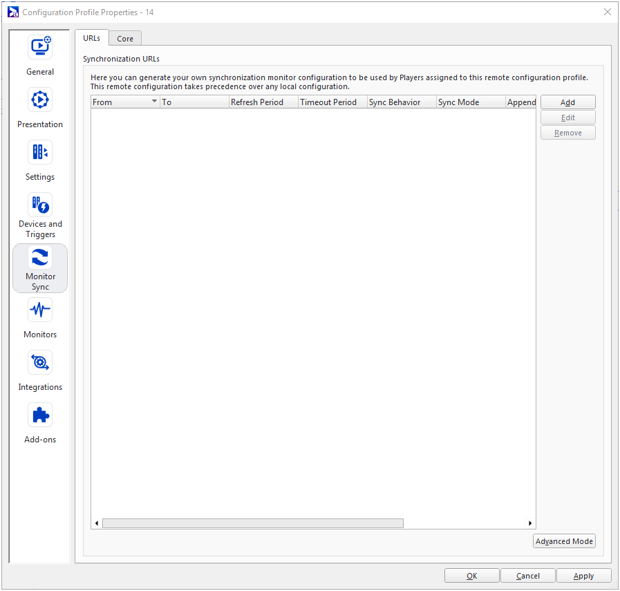Click OK to confirm profile properties
620x591 pixels.
tap(471, 576)
